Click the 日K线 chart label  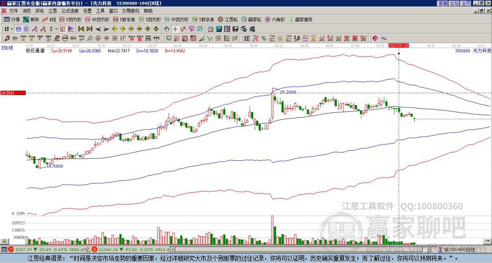7,48
